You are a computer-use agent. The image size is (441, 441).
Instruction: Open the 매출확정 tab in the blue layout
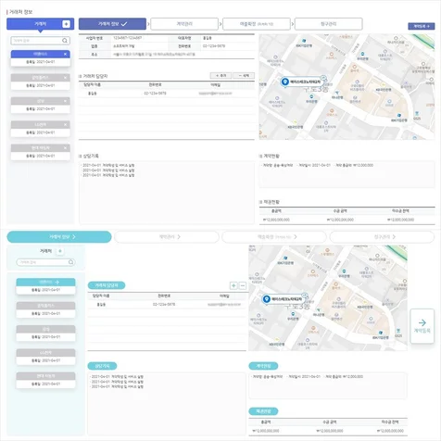click(x=257, y=24)
